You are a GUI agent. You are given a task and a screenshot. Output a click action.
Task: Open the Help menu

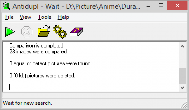(x=63, y=17)
